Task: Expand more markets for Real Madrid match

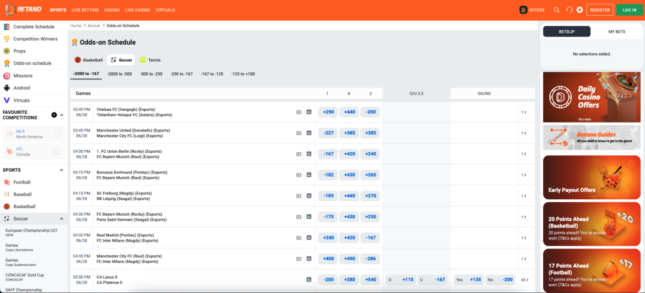Action: click(523, 238)
